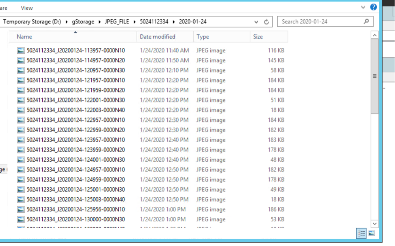This screenshot has width=395, height=246.
Task: Select file name 5024112334_J20200124-120957-0000N30
Action: (x=76, y=70)
